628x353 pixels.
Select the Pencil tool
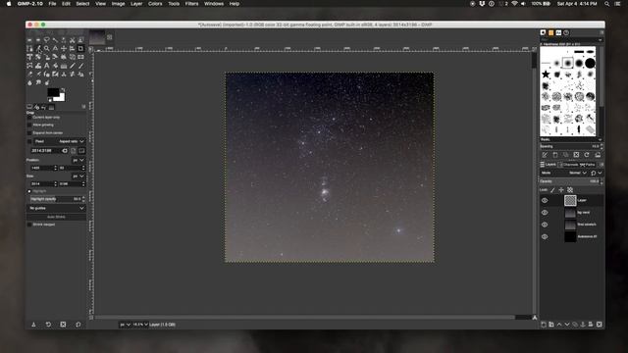(x=72, y=66)
